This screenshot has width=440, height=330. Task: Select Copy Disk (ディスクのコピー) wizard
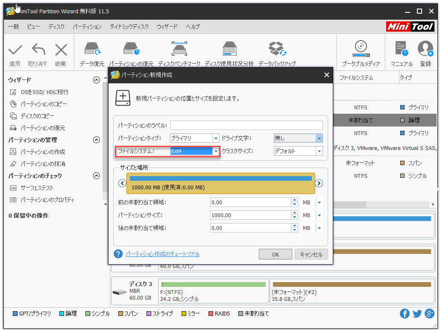32,116
